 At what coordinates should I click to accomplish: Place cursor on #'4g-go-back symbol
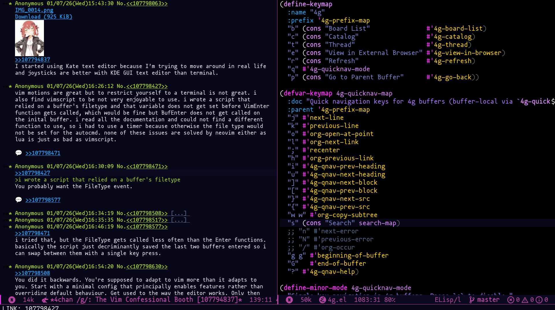click(x=449, y=77)
